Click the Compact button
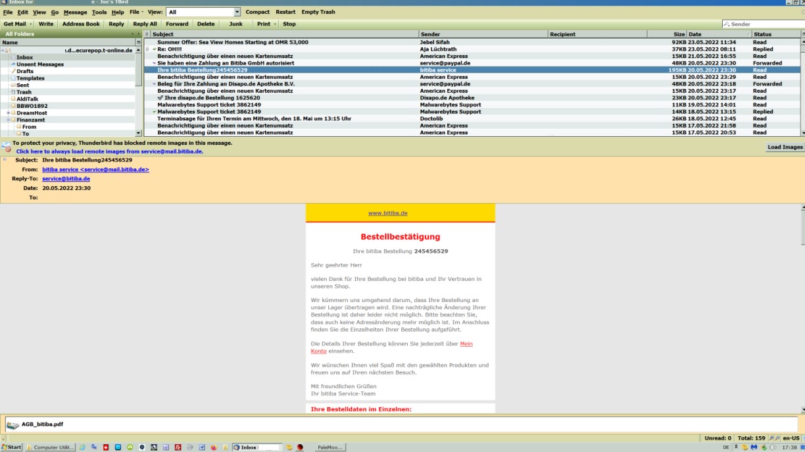Image resolution: width=805 pixels, height=452 pixels. click(x=258, y=12)
